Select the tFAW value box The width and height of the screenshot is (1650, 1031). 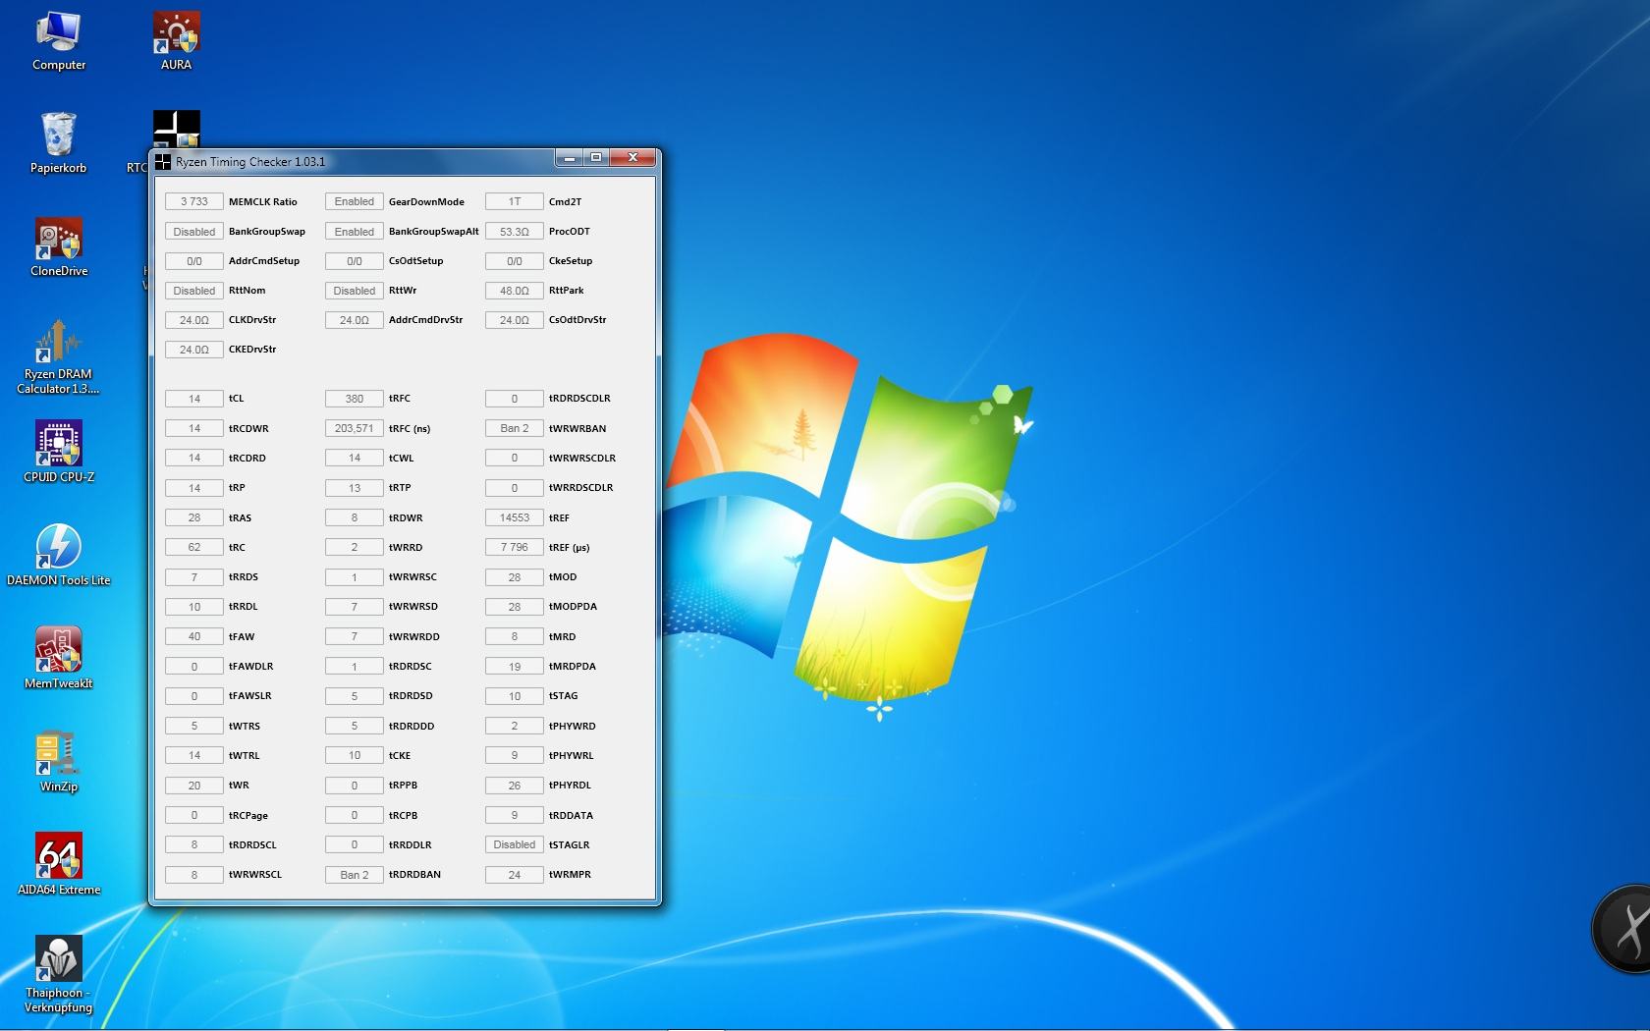[x=194, y=636]
